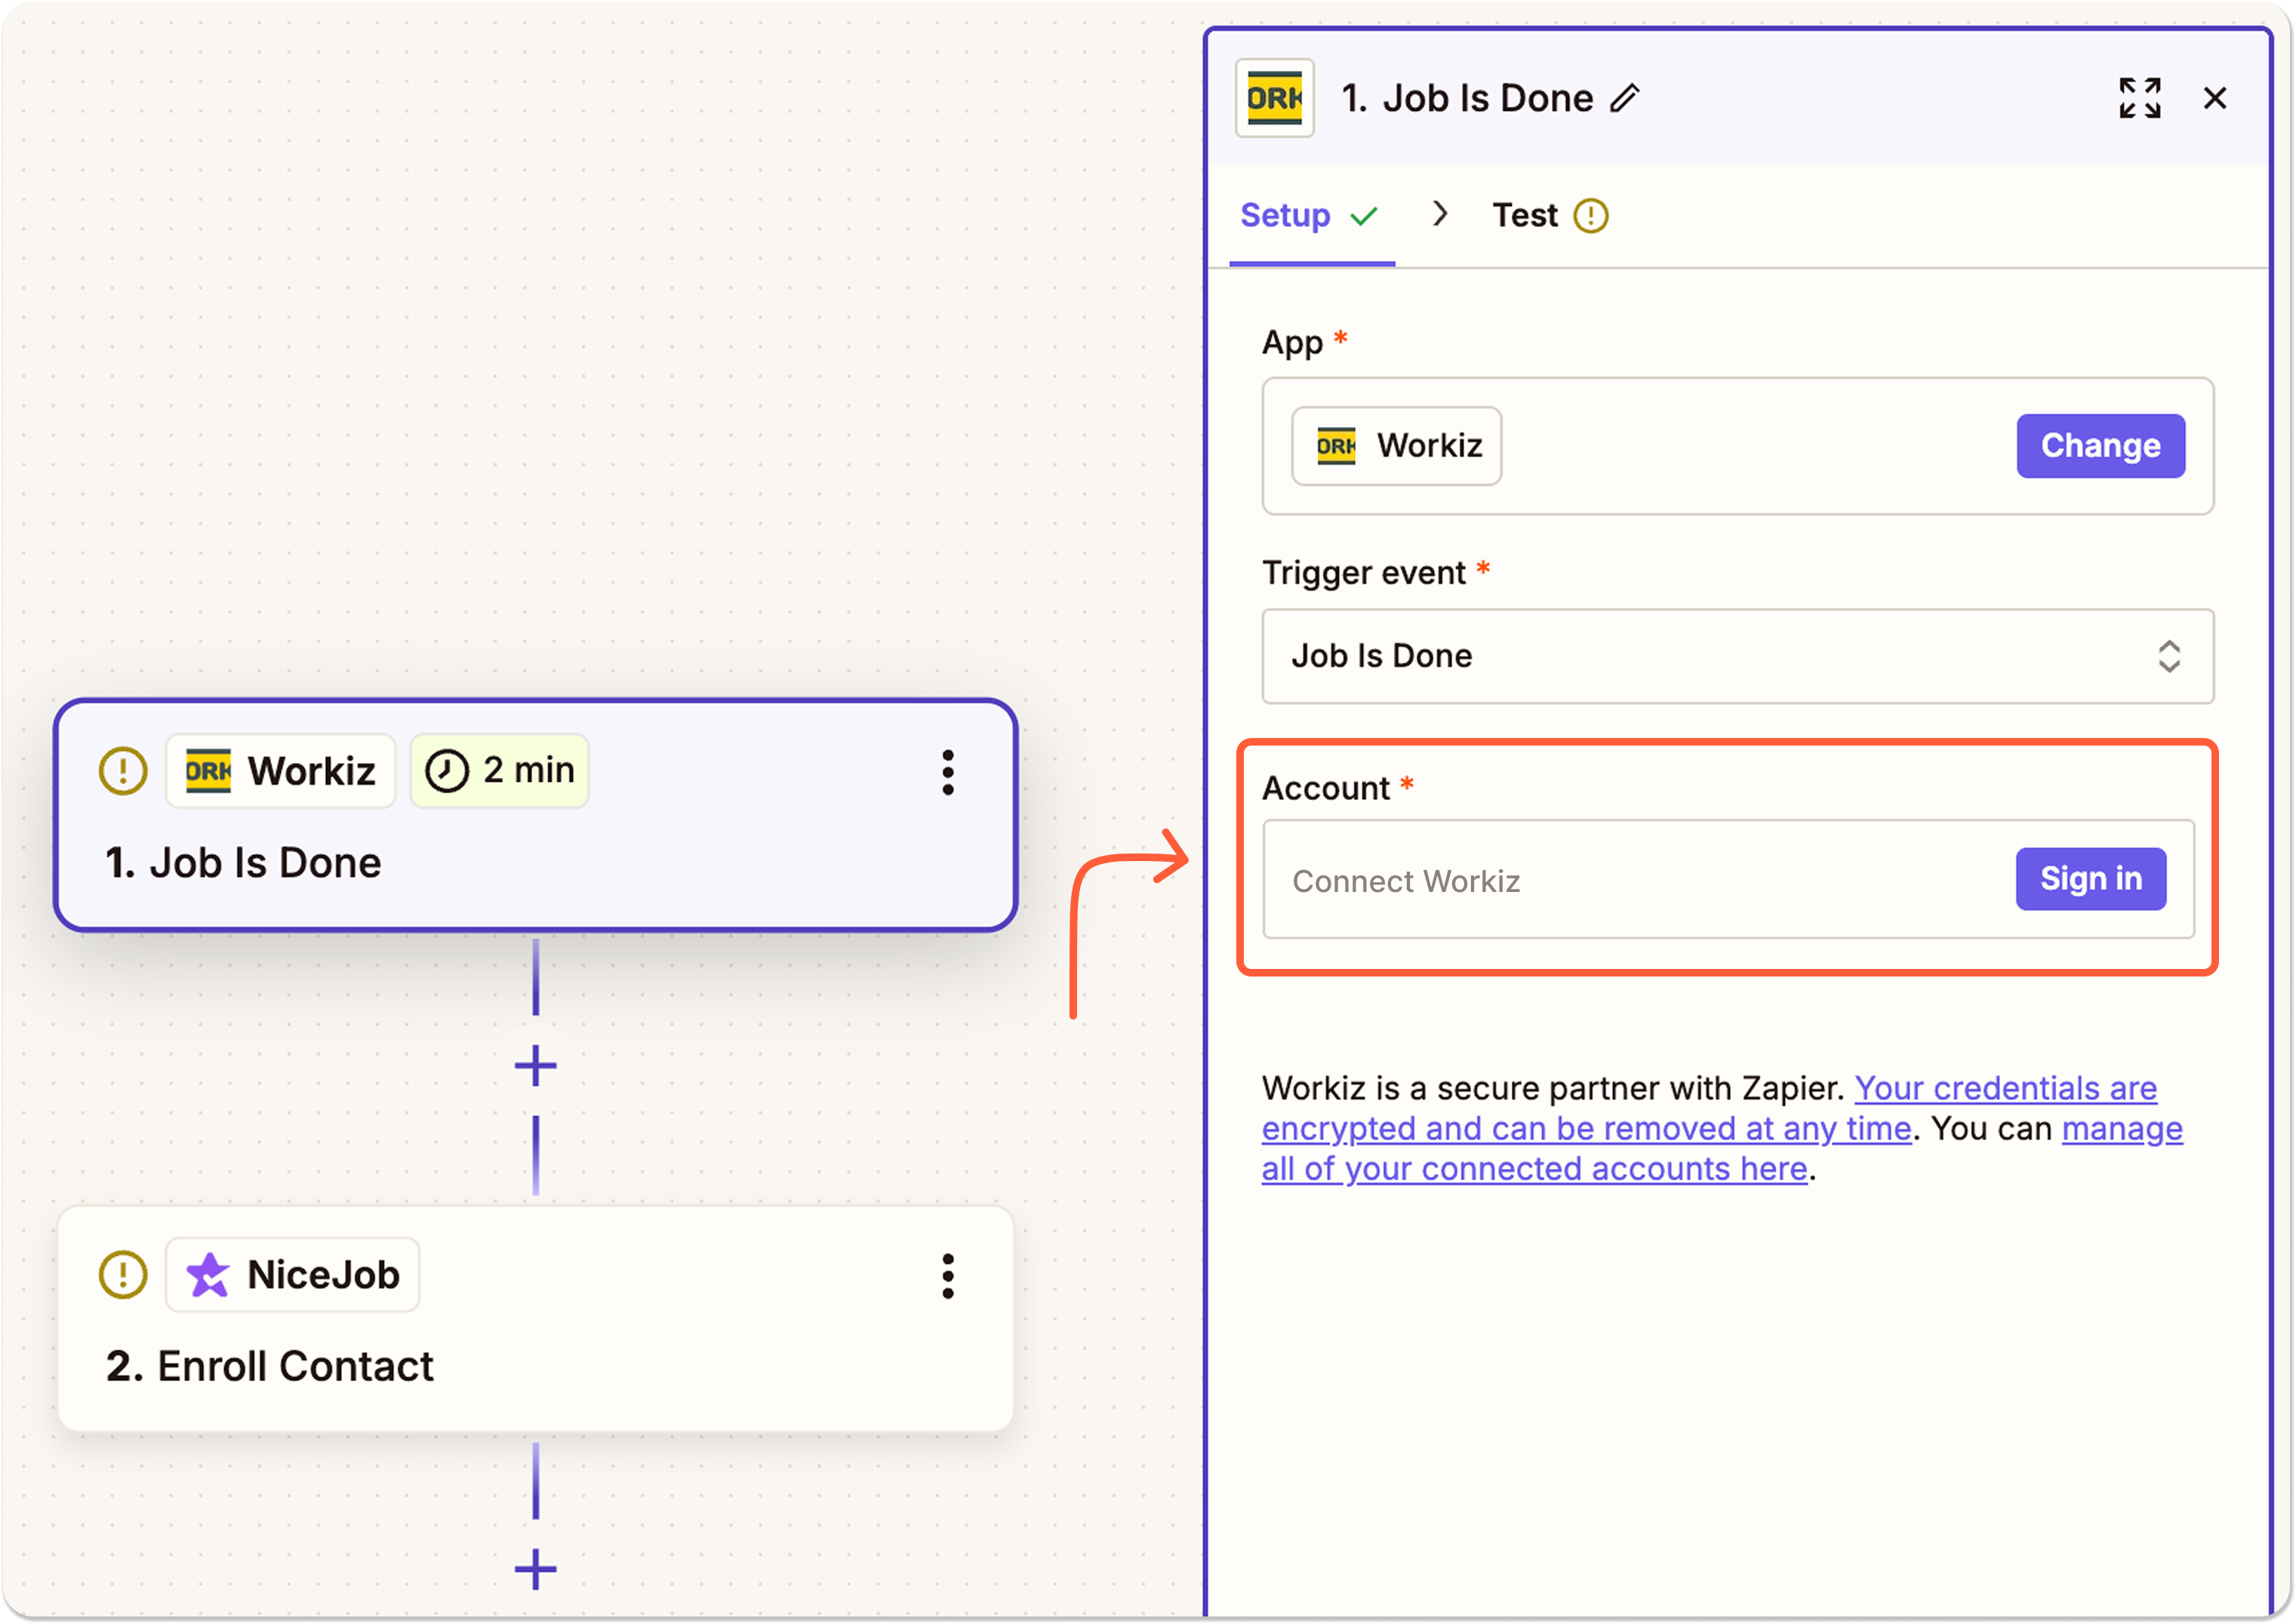
Task: Click the warning icon on the Workiz step
Action: 123,771
